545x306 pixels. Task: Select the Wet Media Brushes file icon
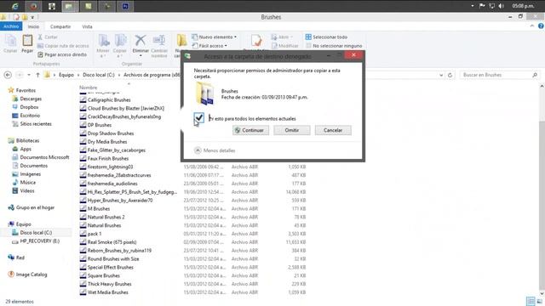[83, 292]
